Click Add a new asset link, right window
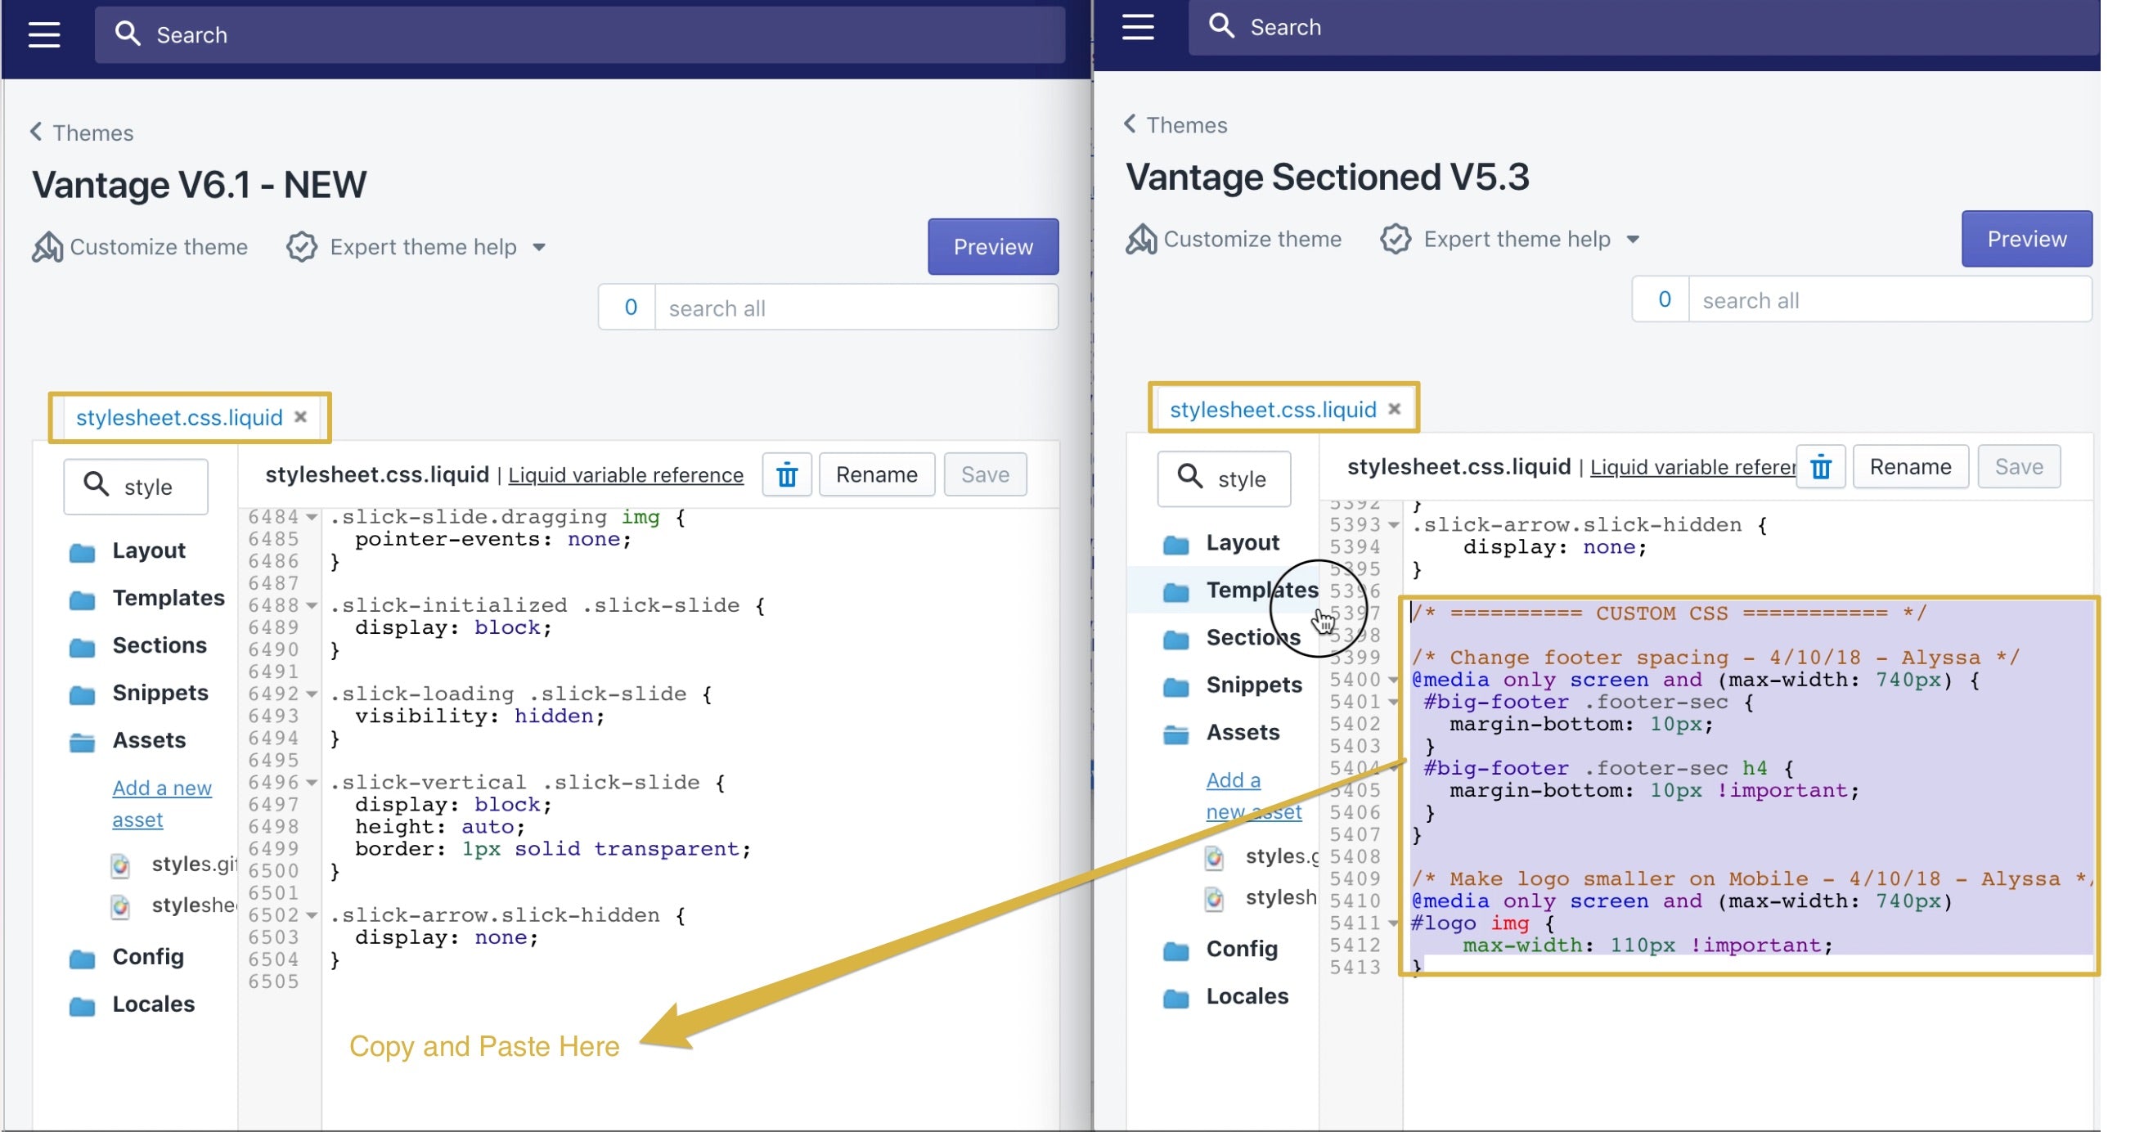The height and width of the screenshot is (1132, 2135). (x=1253, y=796)
